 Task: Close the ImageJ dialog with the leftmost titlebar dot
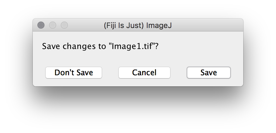[x=41, y=25]
